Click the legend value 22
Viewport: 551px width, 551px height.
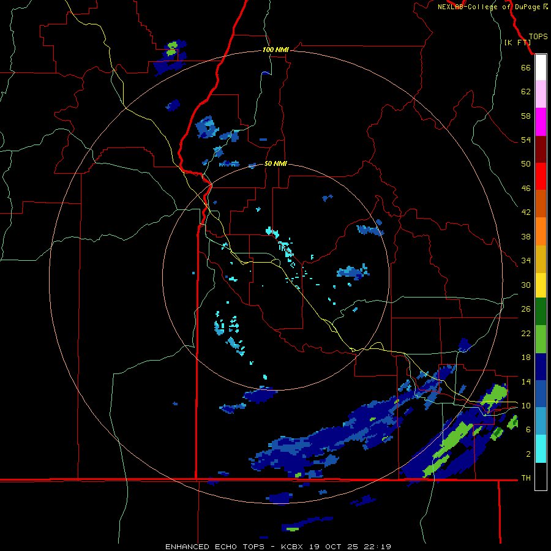[526, 333]
